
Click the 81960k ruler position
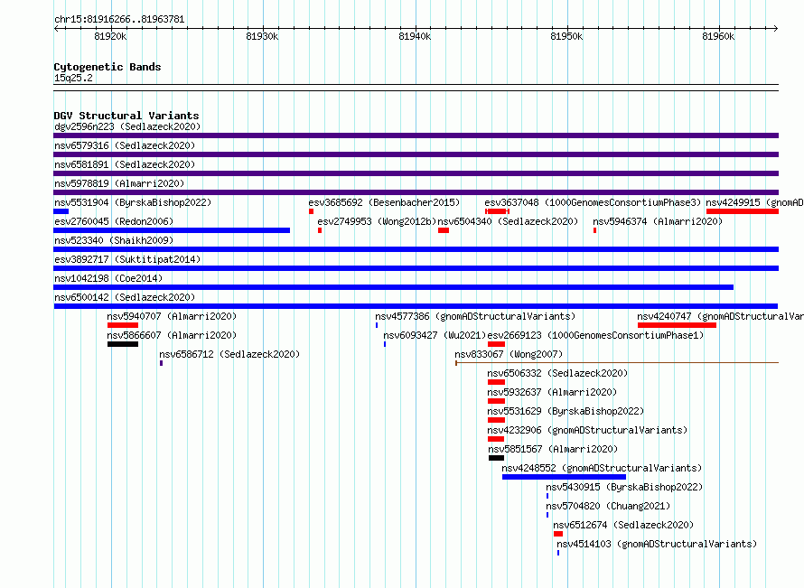(718, 36)
